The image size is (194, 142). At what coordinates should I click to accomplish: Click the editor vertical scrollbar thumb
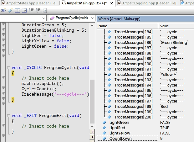click(92, 102)
